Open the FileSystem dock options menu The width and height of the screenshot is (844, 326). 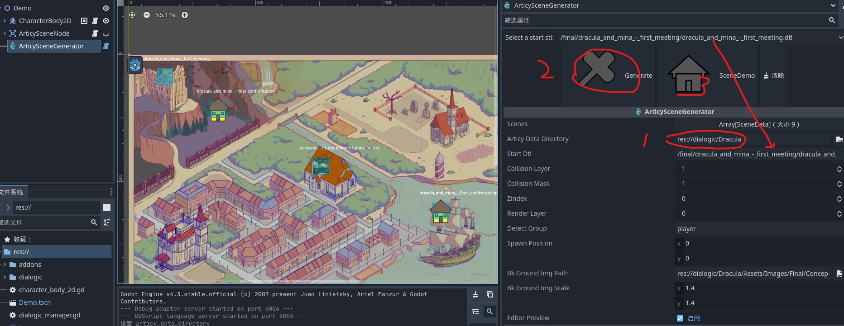tap(111, 192)
